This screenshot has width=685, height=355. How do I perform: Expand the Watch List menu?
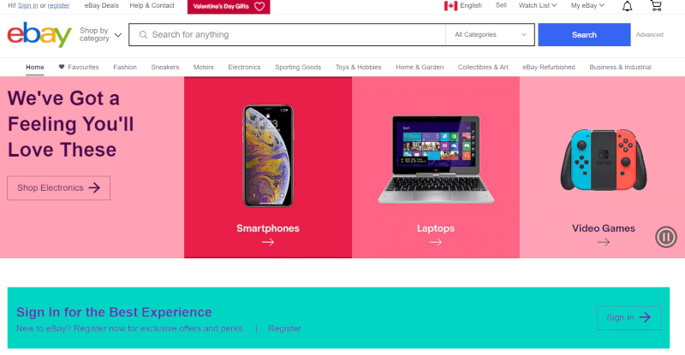click(x=538, y=6)
